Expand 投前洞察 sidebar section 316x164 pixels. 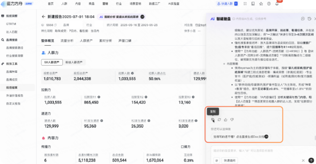(12, 16)
